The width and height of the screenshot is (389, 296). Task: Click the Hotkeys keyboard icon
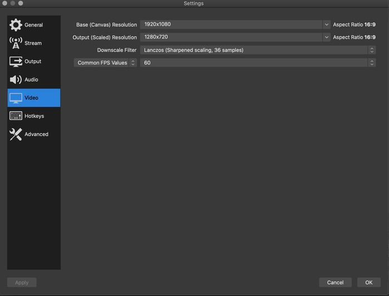[16, 116]
